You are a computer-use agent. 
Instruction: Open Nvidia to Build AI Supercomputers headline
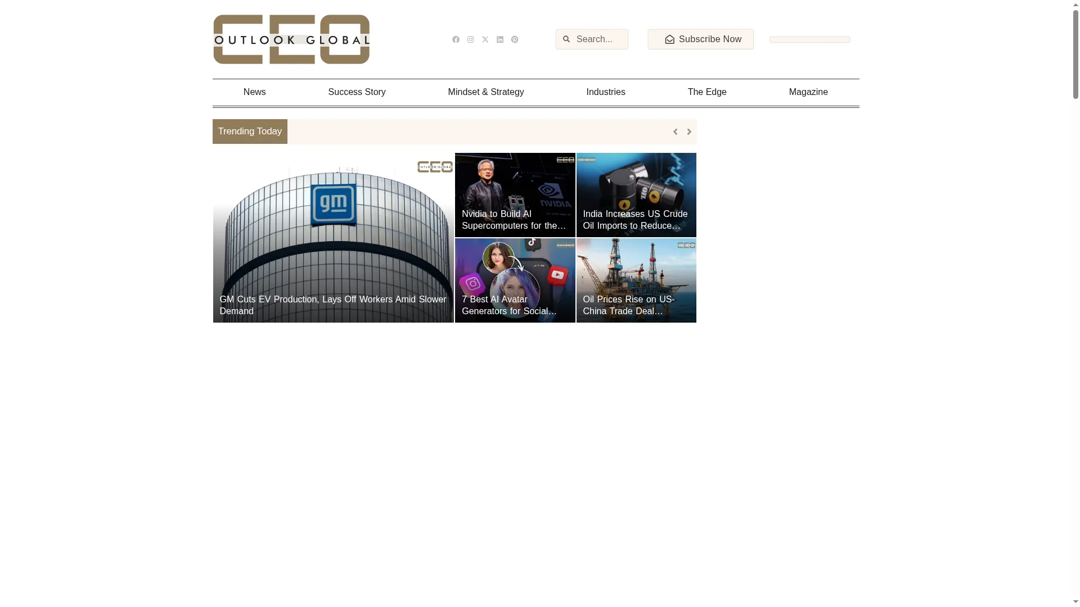point(514,220)
